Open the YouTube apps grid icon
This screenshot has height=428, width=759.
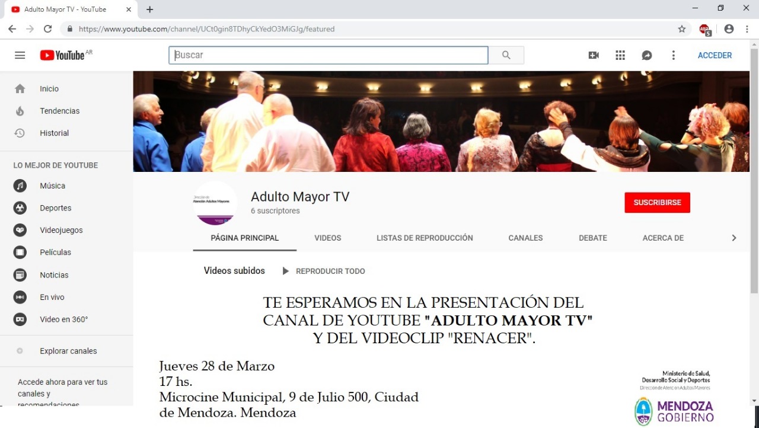click(x=620, y=55)
